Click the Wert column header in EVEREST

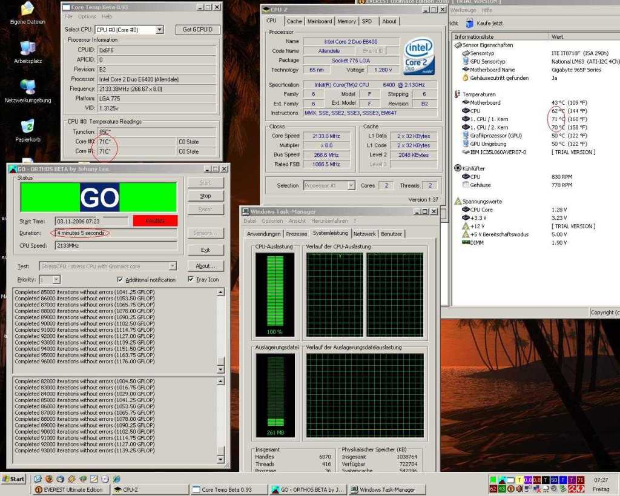[584, 37]
